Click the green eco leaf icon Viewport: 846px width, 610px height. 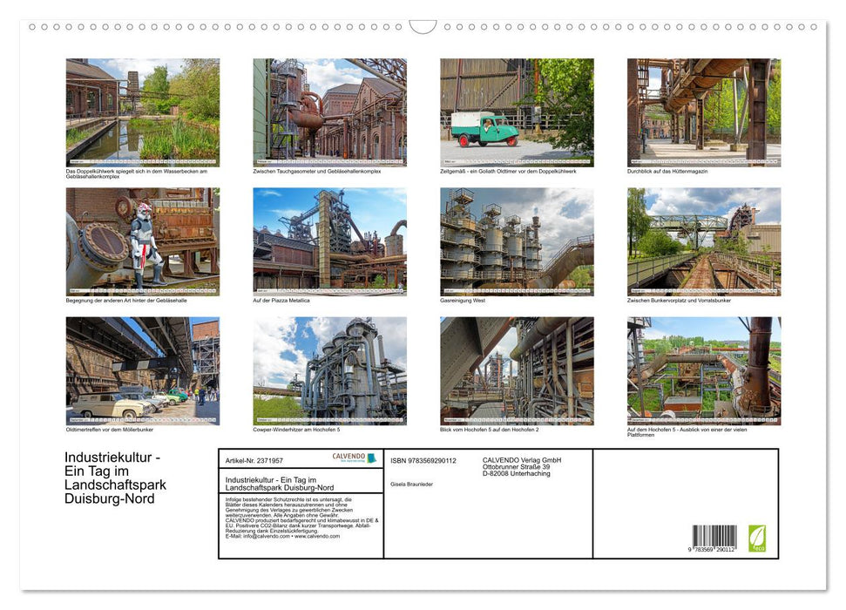[756, 539]
